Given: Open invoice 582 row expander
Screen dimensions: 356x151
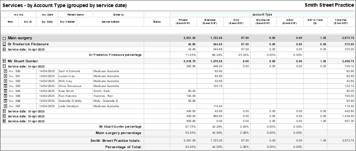Looking at the screenshot, I should [x=5, y=81].
